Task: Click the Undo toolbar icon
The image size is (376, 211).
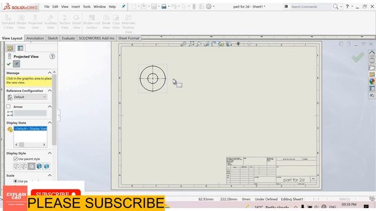Action: coord(174,6)
